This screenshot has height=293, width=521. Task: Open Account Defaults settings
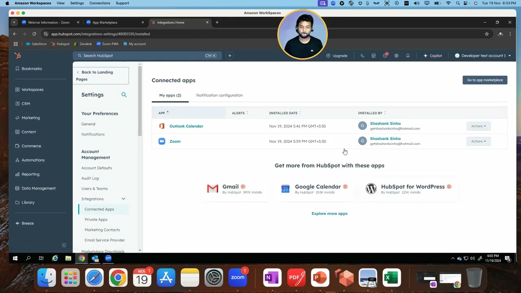point(96,168)
